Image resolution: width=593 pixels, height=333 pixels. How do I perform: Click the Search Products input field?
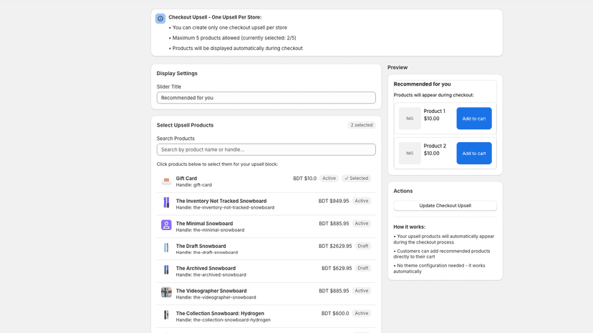coord(266,149)
